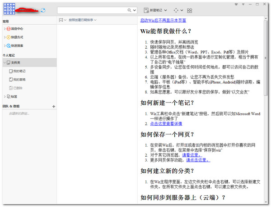Click the 启动Wiz后不再显示本页面 link
The image size is (271, 207).
(163, 21)
